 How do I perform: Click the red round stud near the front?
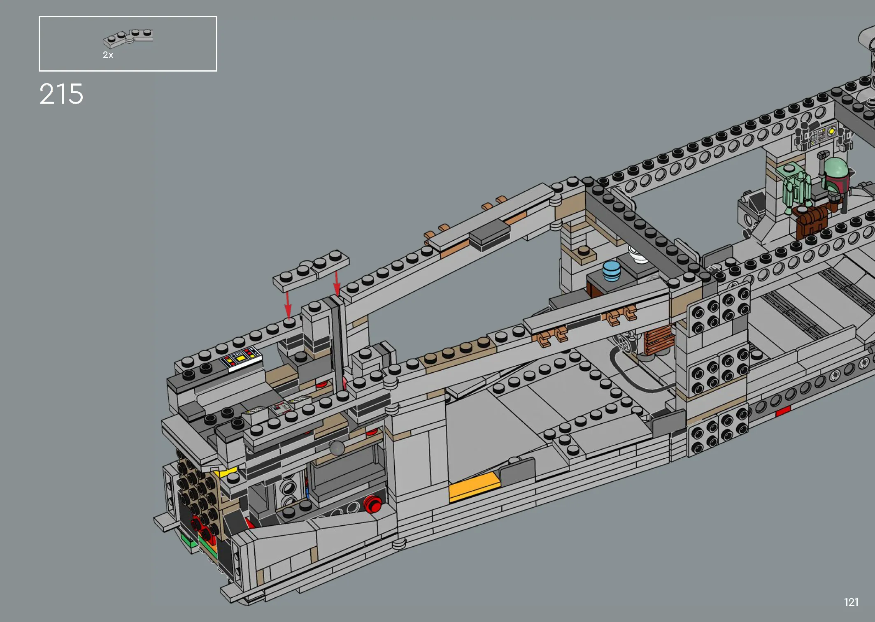373,504
